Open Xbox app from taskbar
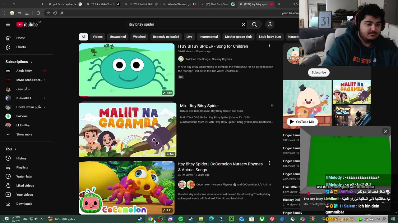The image size is (398, 223). pos(262,219)
